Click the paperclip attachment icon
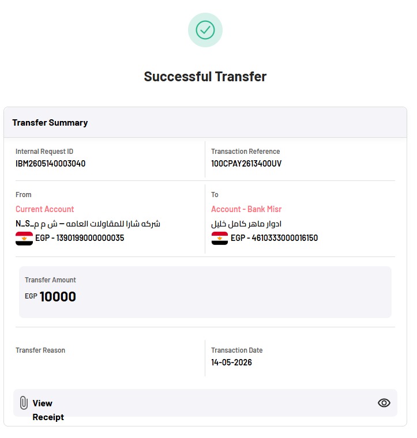This screenshot has width=417, height=438. [x=24, y=403]
